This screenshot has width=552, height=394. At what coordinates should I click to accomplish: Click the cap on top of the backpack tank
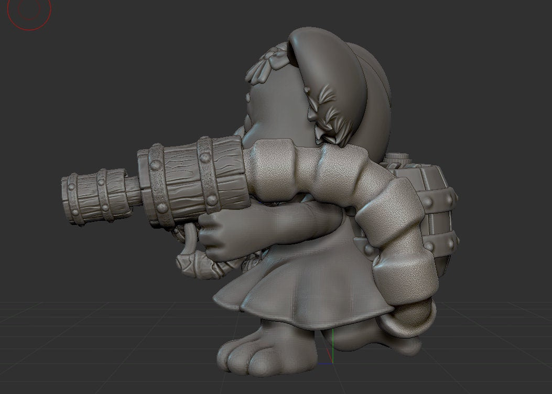(399, 158)
